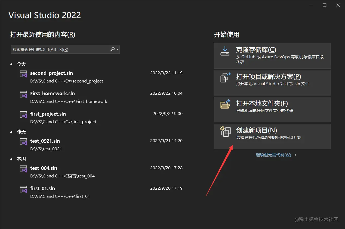The image size is (345, 229).
Task: Collapse the 今天 group
Action: point(11,64)
